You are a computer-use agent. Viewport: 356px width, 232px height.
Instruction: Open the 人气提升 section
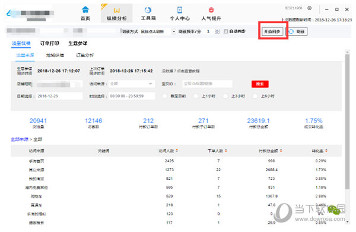pyautogui.click(x=211, y=13)
